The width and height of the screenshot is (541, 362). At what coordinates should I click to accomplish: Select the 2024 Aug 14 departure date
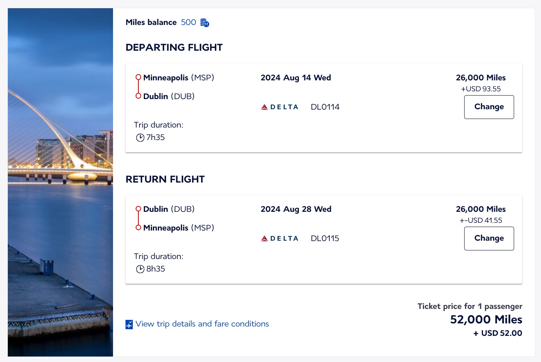295,78
